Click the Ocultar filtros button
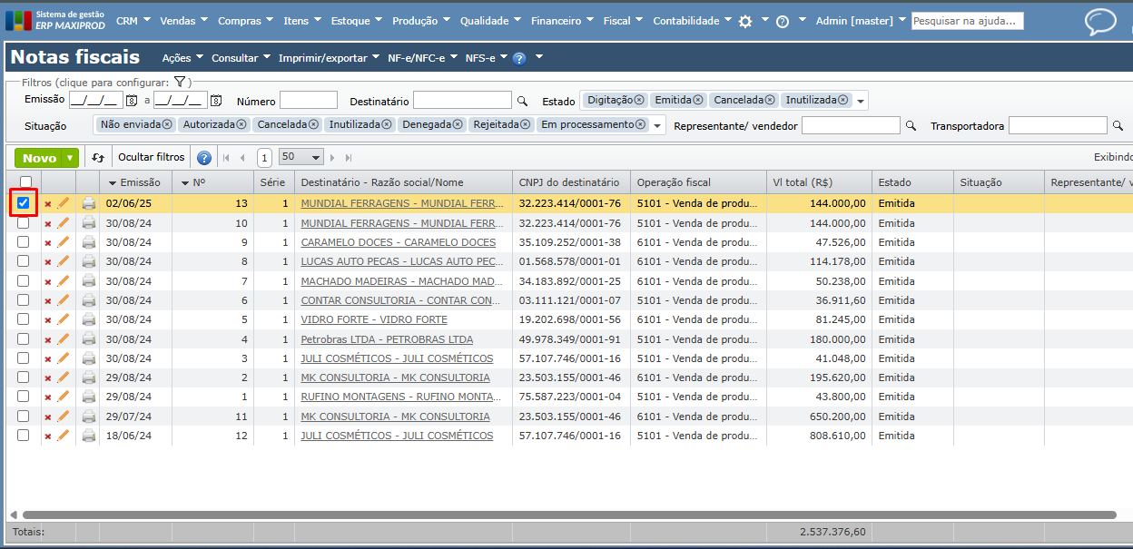 click(x=152, y=157)
